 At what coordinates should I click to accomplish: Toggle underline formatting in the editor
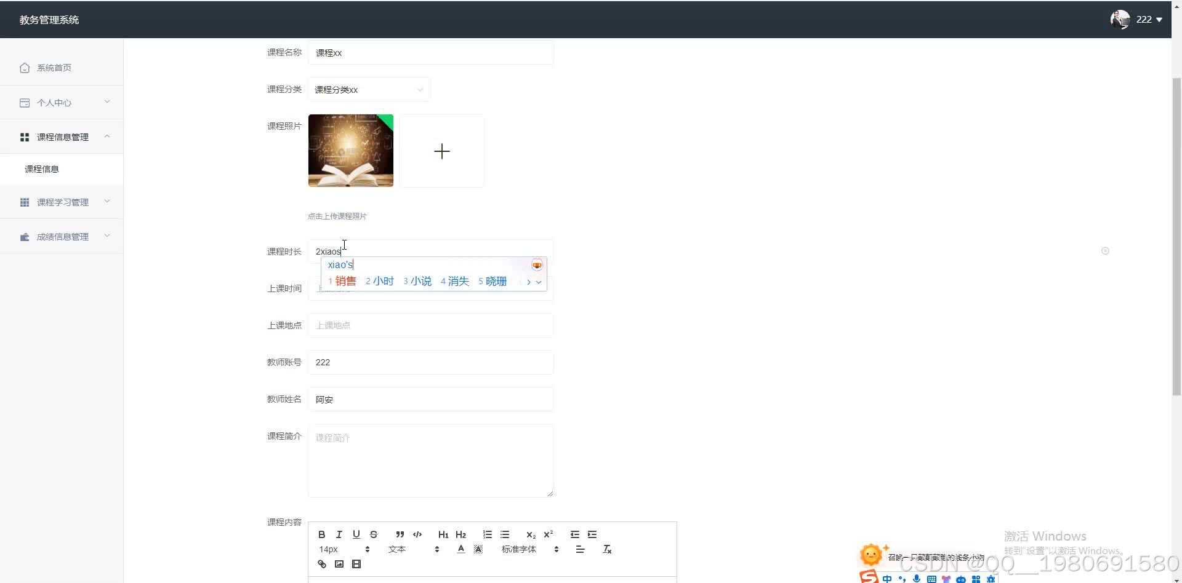click(x=356, y=534)
